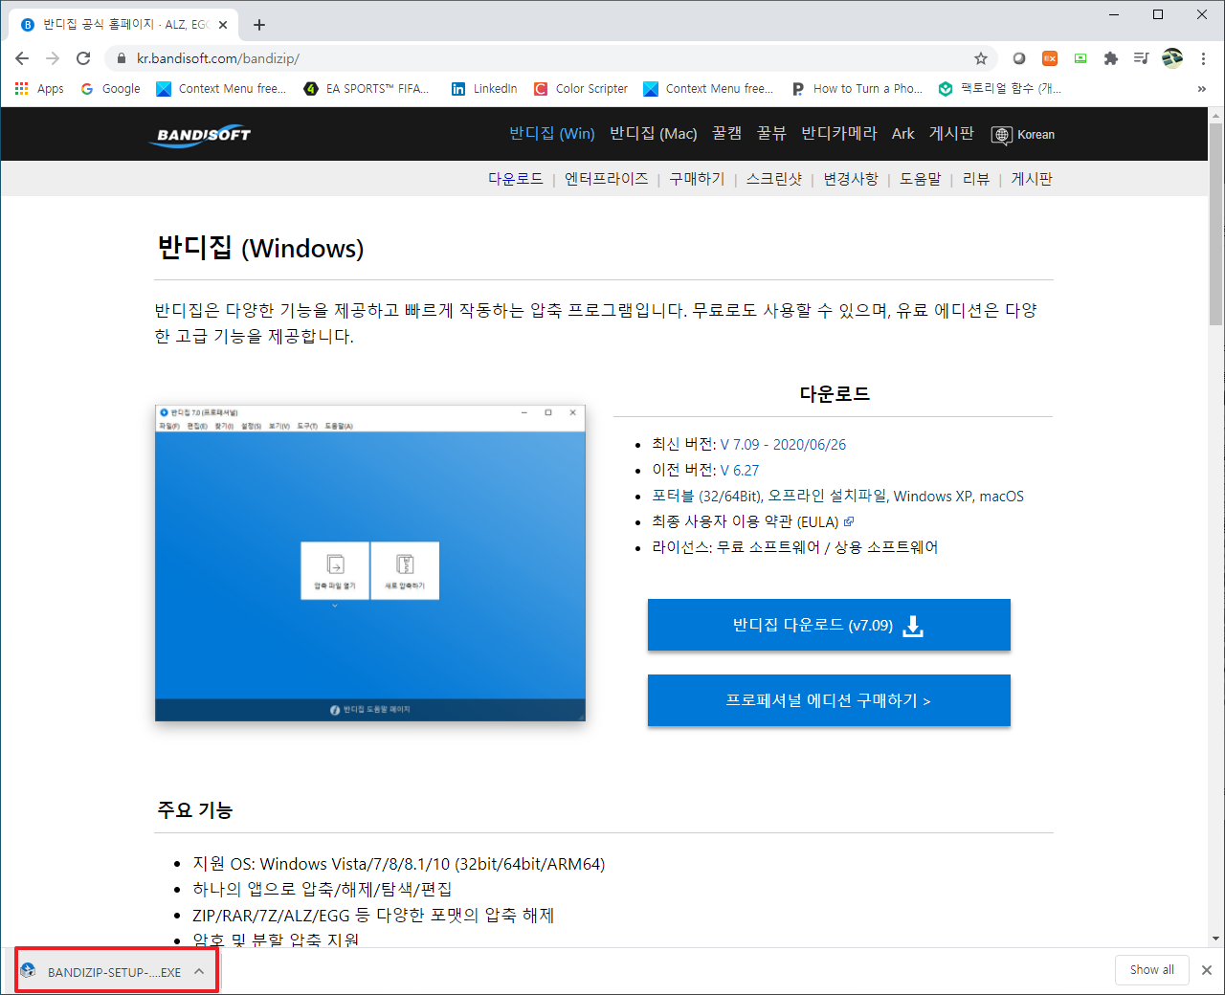Go back to the previous page

22,58
